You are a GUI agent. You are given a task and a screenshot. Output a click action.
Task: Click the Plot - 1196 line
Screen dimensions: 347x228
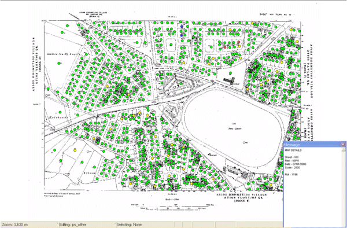pos(291,174)
